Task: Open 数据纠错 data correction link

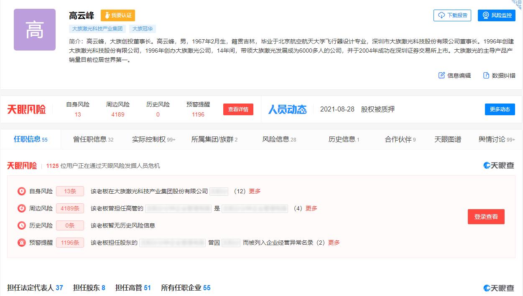Action: click(504, 76)
